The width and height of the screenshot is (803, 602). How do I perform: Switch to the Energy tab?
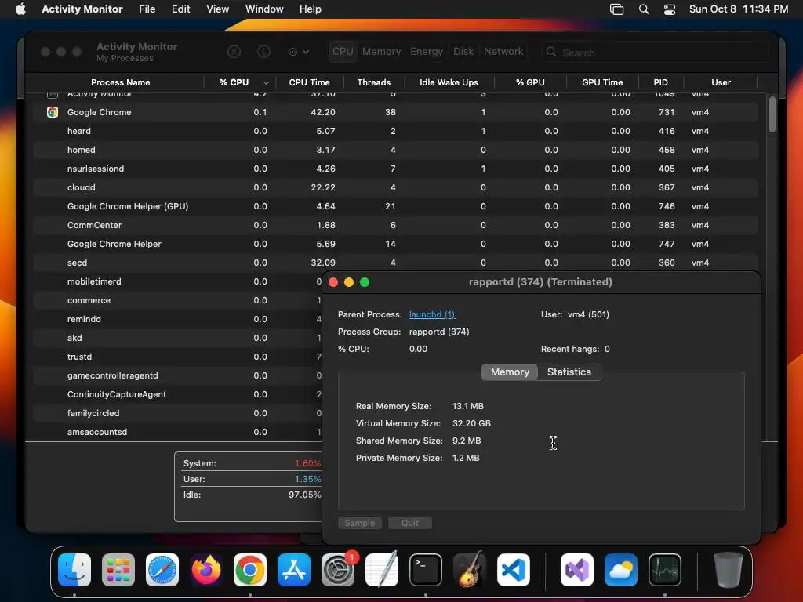click(427, 52)
